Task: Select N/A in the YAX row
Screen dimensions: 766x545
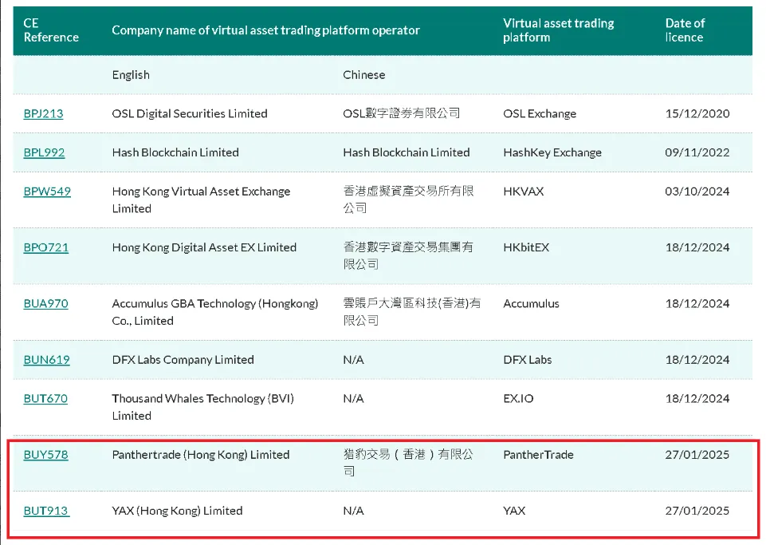Action: (x=353, y=511)
